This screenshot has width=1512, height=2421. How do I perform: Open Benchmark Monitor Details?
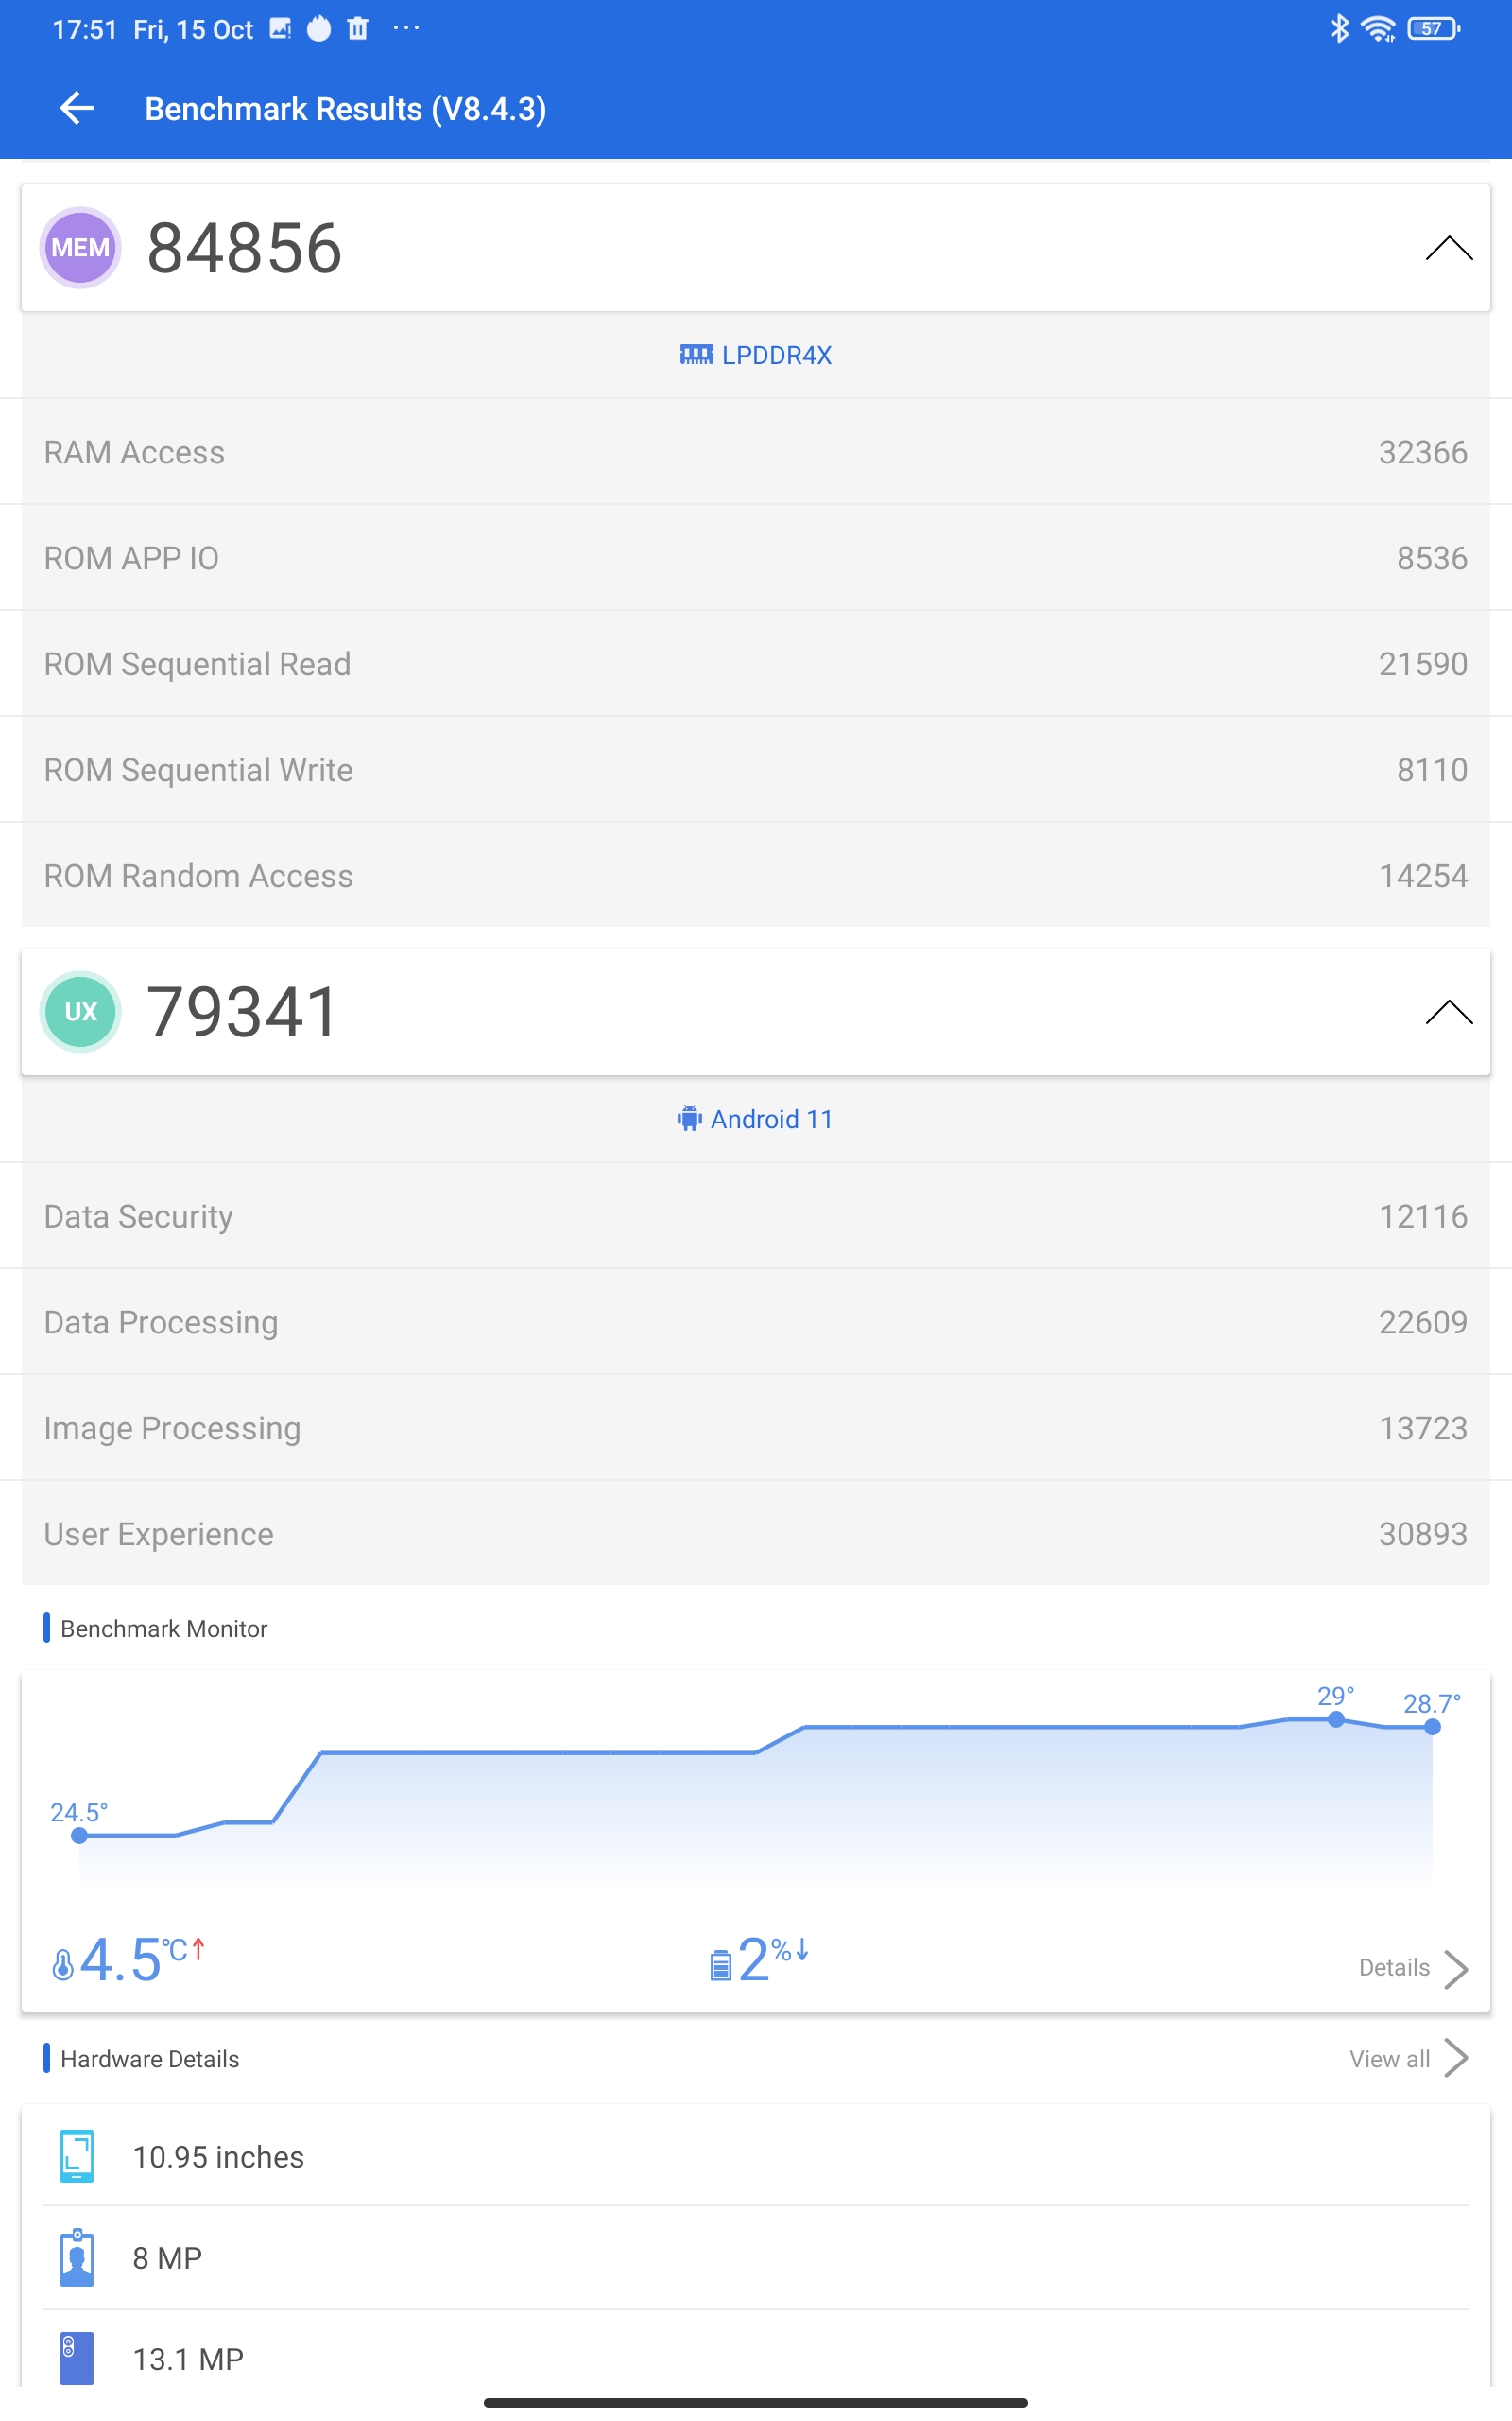coord(1412,1968)
